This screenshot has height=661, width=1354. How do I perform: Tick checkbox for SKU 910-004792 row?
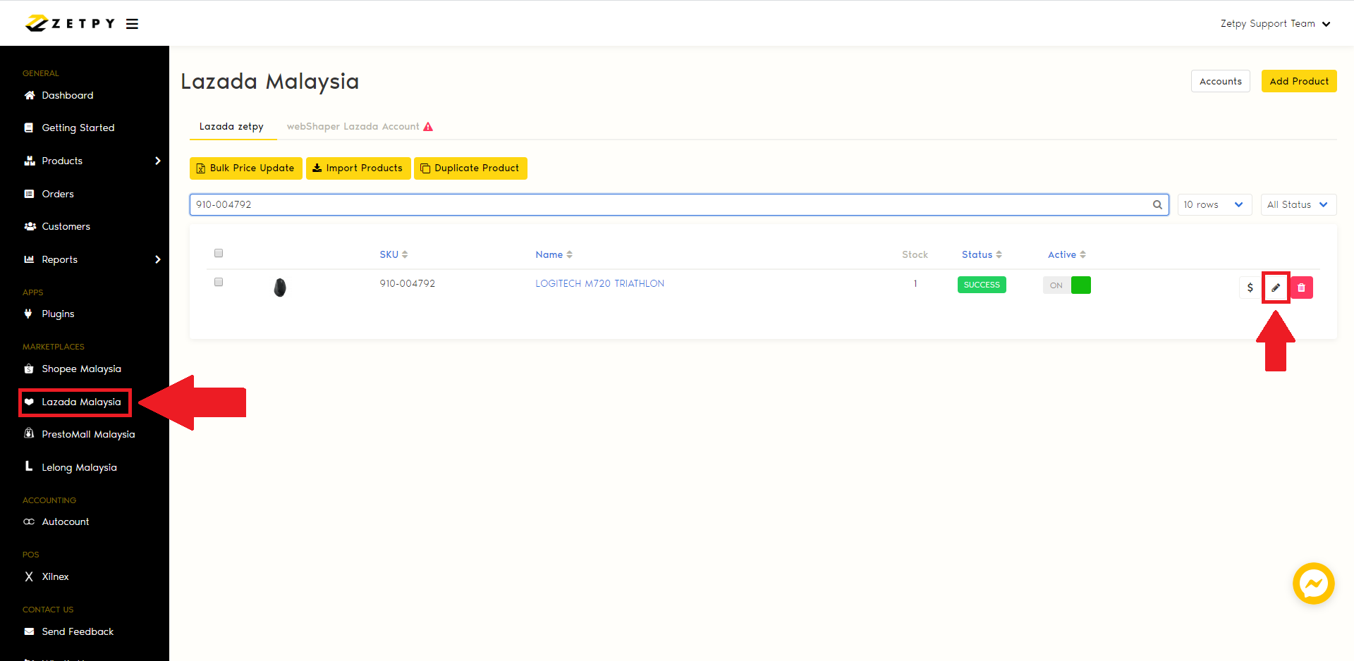(219, 282)
